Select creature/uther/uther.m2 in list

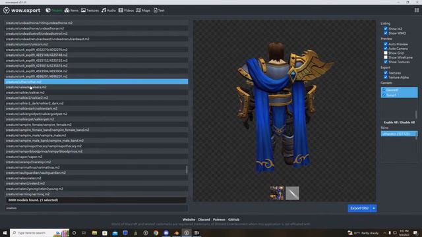[96, 82]
